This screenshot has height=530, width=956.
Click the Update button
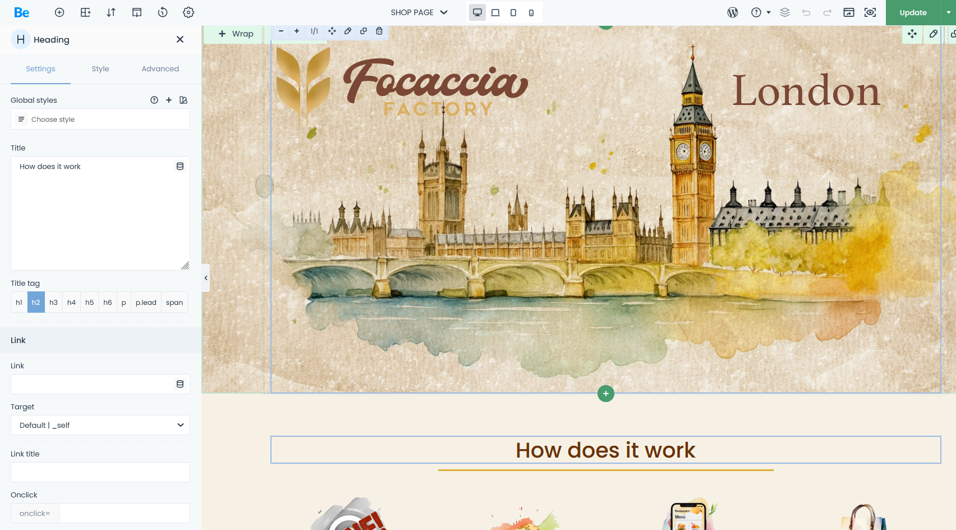click(x=913, y=12)
